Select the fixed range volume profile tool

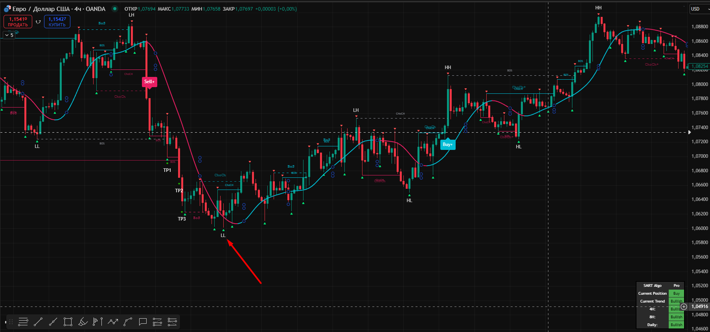[98, 322]
